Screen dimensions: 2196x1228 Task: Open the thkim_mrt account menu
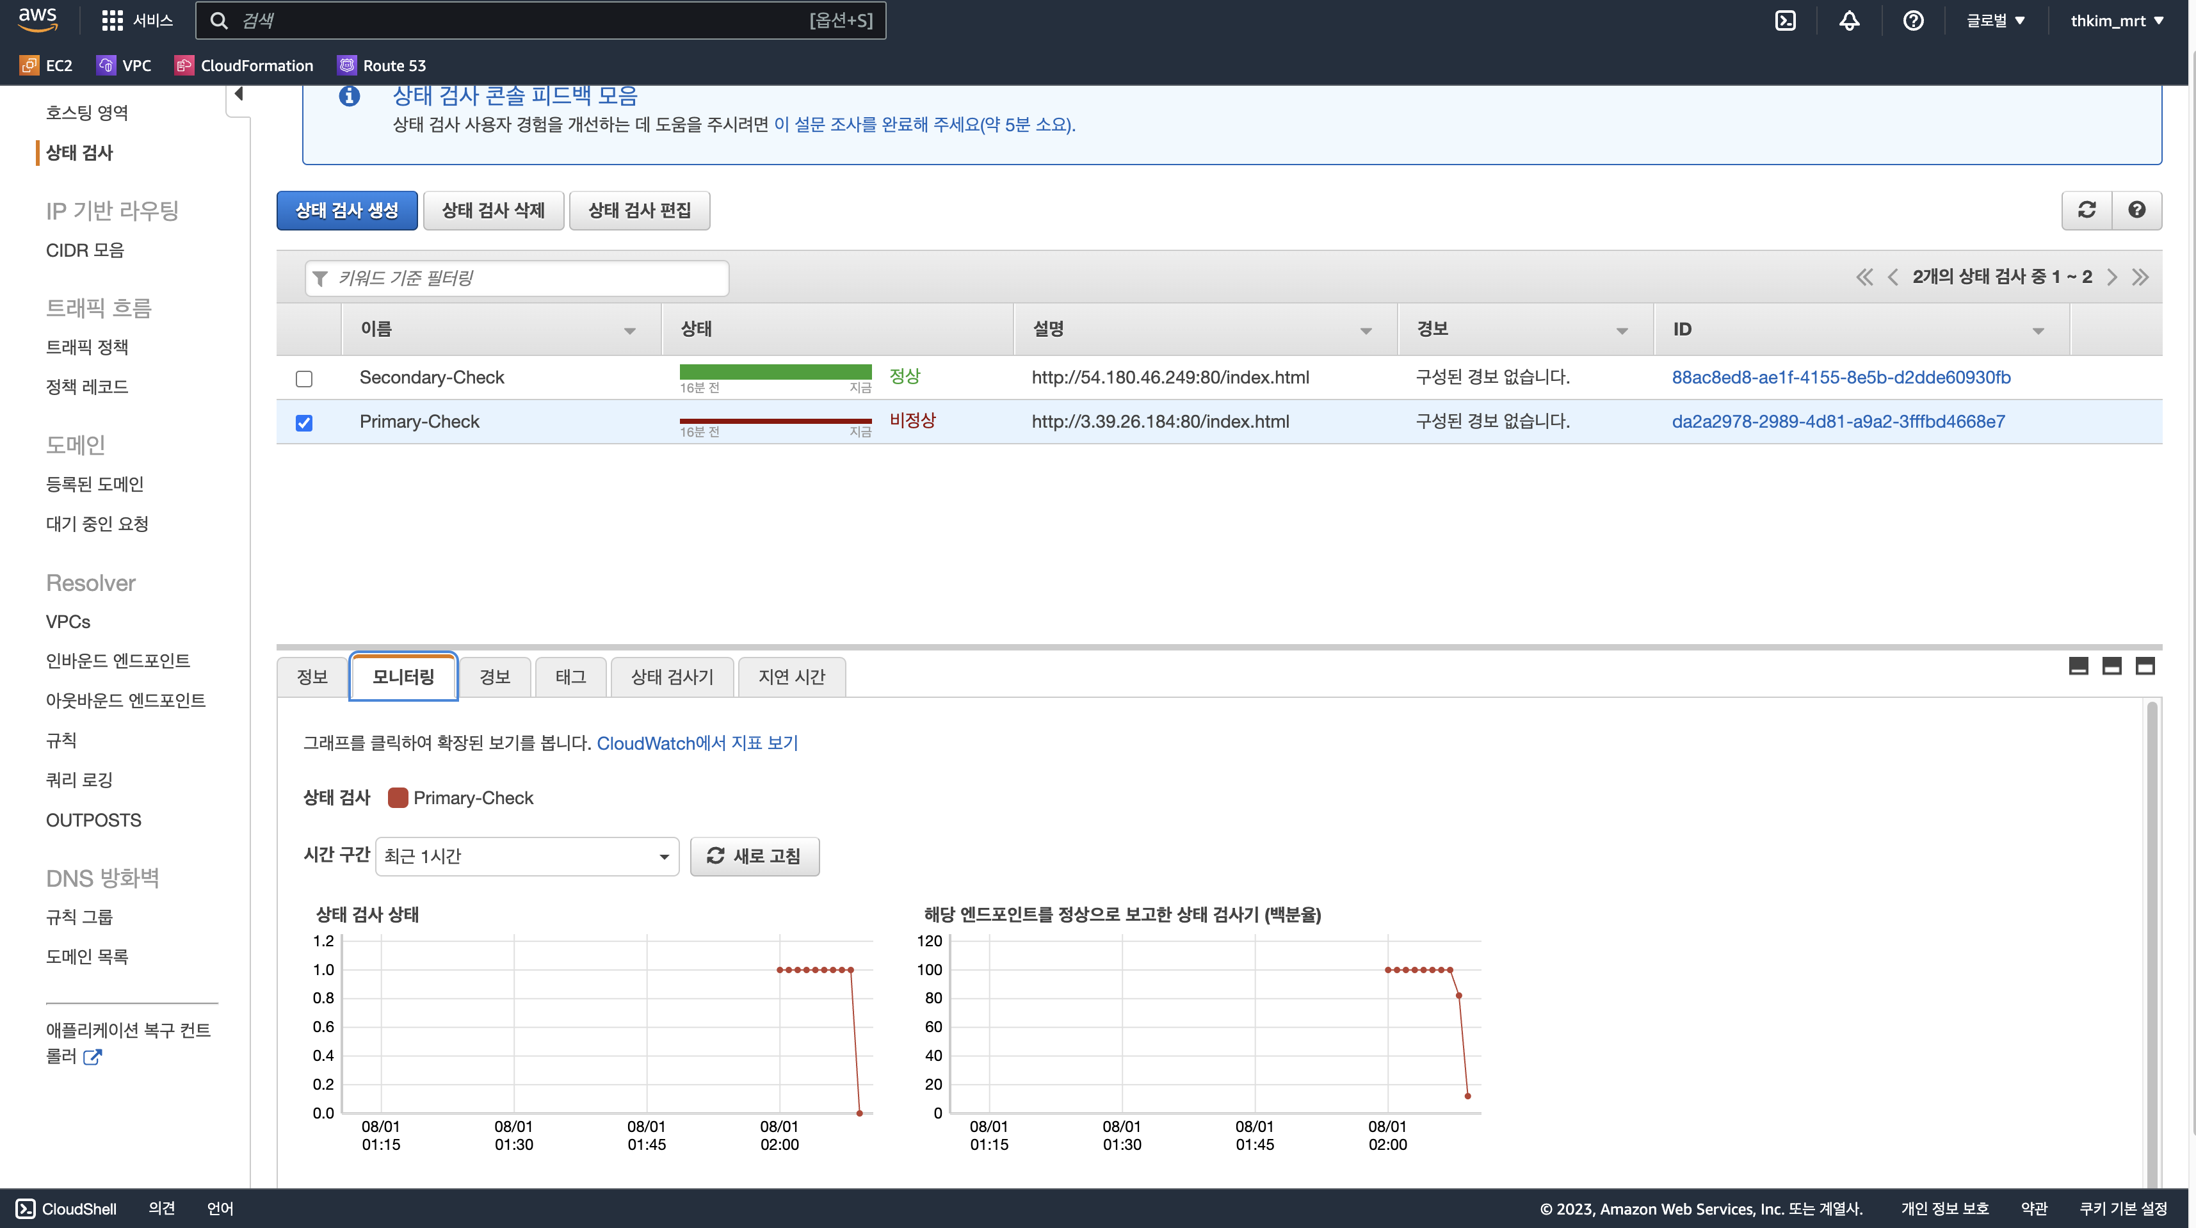click(x=2117, y=20)
